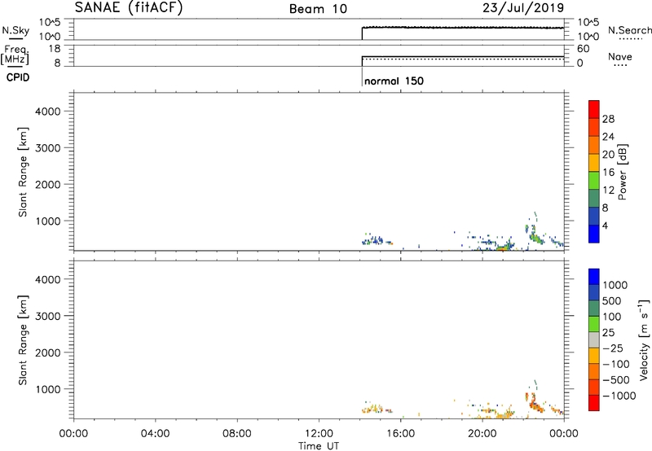The width and height of the screenshot is (652, 451).
Task: Pick the orange 20–24 dB power swatch
Action: click(594, 145)
